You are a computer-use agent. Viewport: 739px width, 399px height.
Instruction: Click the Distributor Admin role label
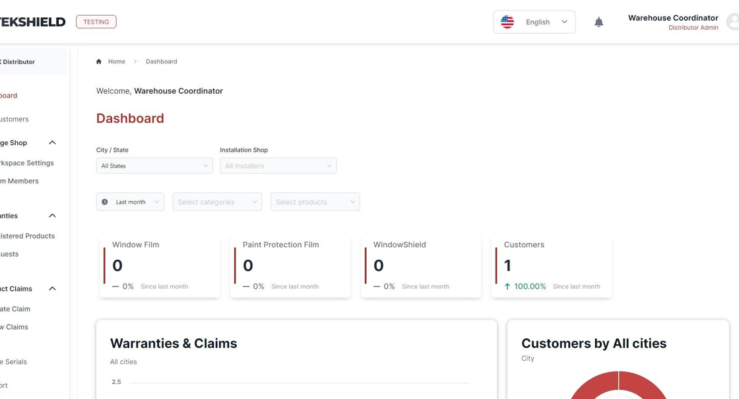(693, 28)
